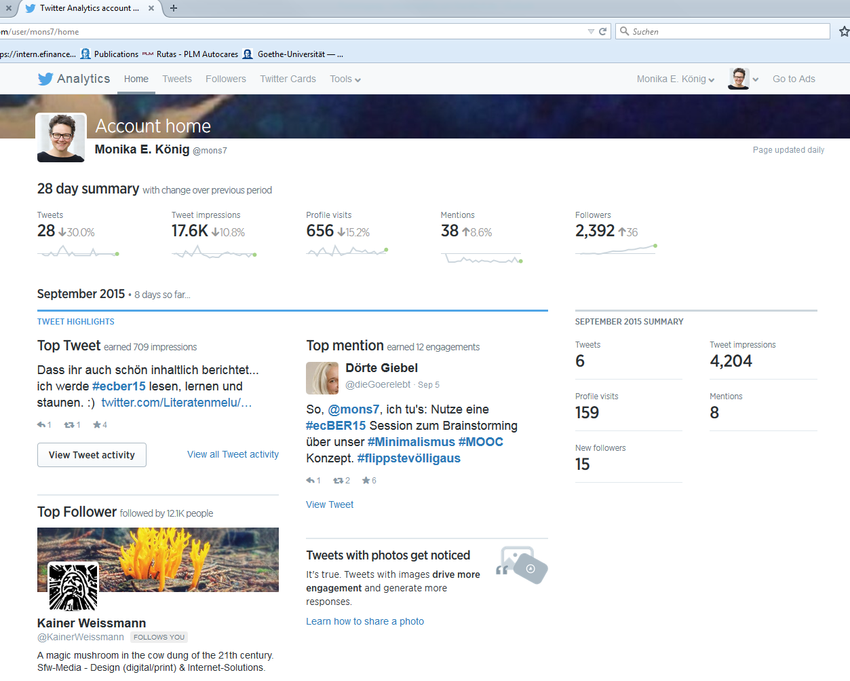Click the 4,204 Tweet impressions value
This screenshot has height=681, width=850.
point(731,361)
